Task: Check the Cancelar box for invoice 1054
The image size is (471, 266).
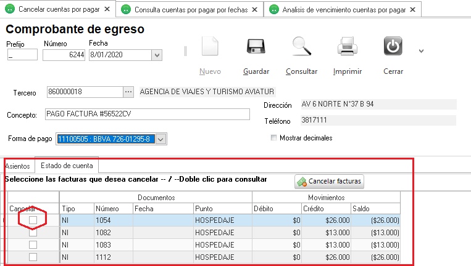Action: [x=33, y=220]
